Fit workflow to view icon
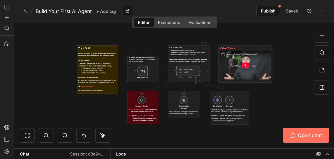This screenshot has height=159, width=334. (27, 135)
